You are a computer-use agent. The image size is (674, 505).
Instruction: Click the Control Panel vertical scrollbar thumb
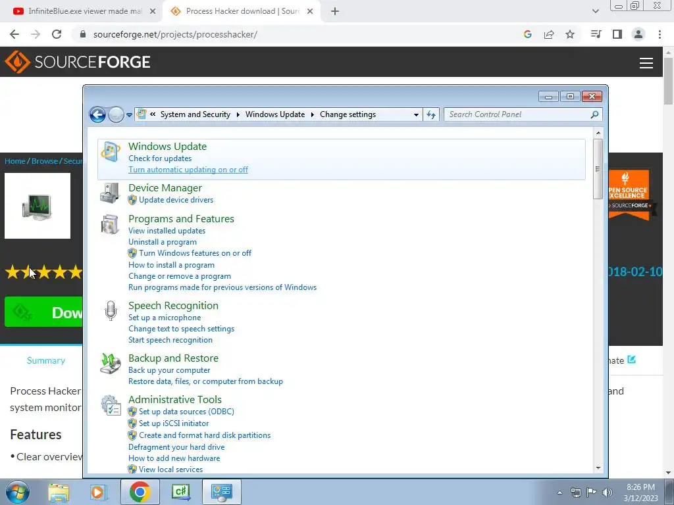point(598,169)
